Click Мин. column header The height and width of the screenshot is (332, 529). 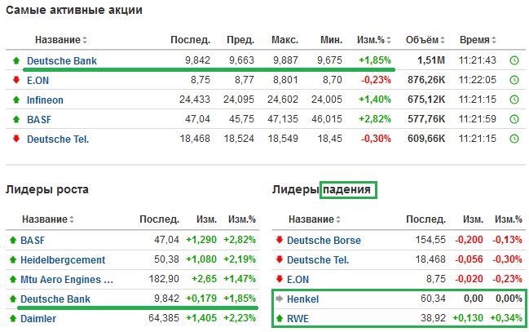point(331,40)
